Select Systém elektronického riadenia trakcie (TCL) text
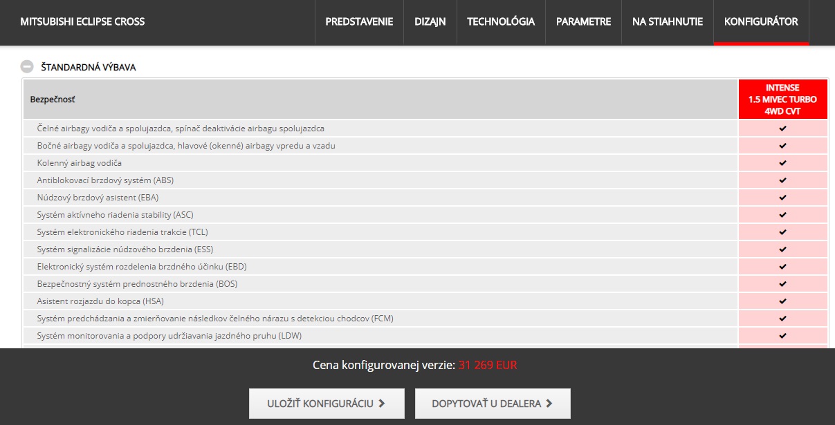This screenshot has height=425, width=835. pos(122,232)
